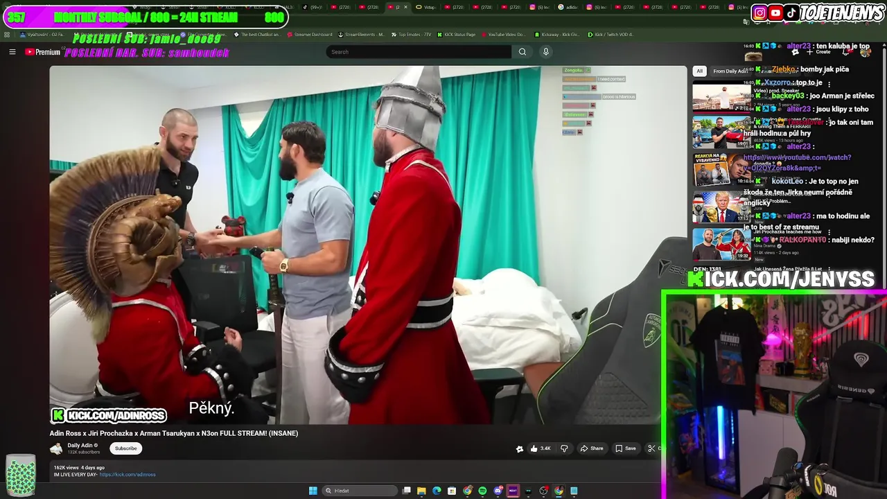This screenshot has height=499, width=887.
Task: Open the StreamElements bookmark
Action: coord(360,34)
